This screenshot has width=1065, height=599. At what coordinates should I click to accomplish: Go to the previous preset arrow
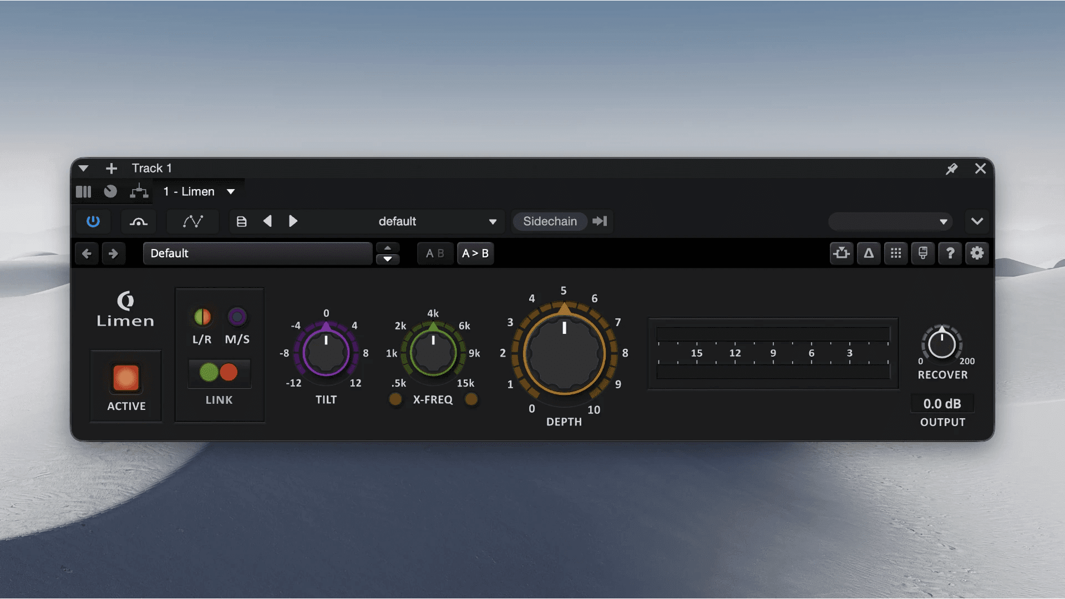coord(267,221)
